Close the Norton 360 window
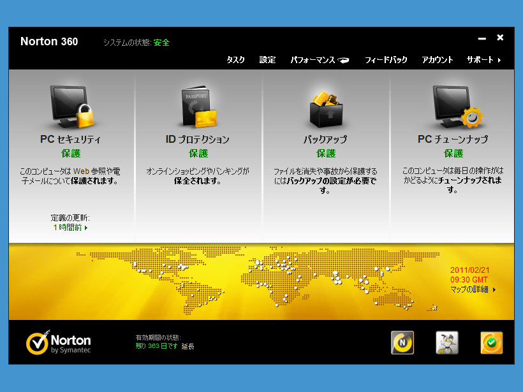Image resolution: width=523 pixels, height=392 pixels. (500, 38)
